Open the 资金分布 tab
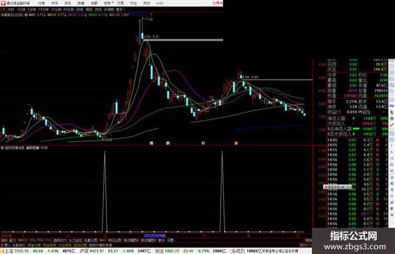Viewport: 395px width, 254px height. (x=34, y=245)
